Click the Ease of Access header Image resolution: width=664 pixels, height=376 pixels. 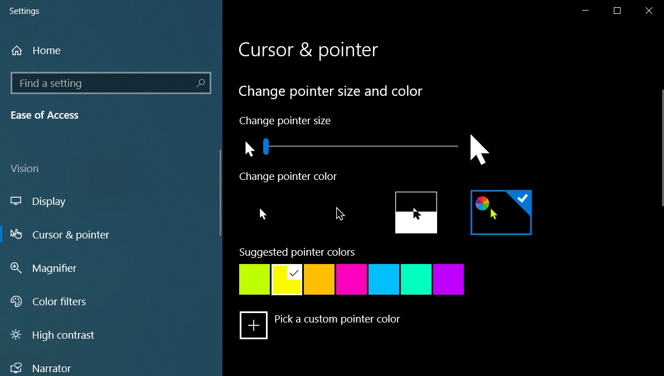pyautogui.click(x=44, y=115)
